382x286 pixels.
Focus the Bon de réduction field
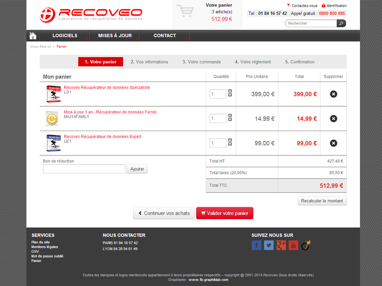click(x=85, y=169)
